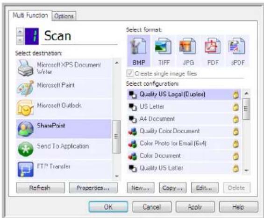Toggle the lock on Quality US Letter
The image size is (264, 218).
point(235,168)
